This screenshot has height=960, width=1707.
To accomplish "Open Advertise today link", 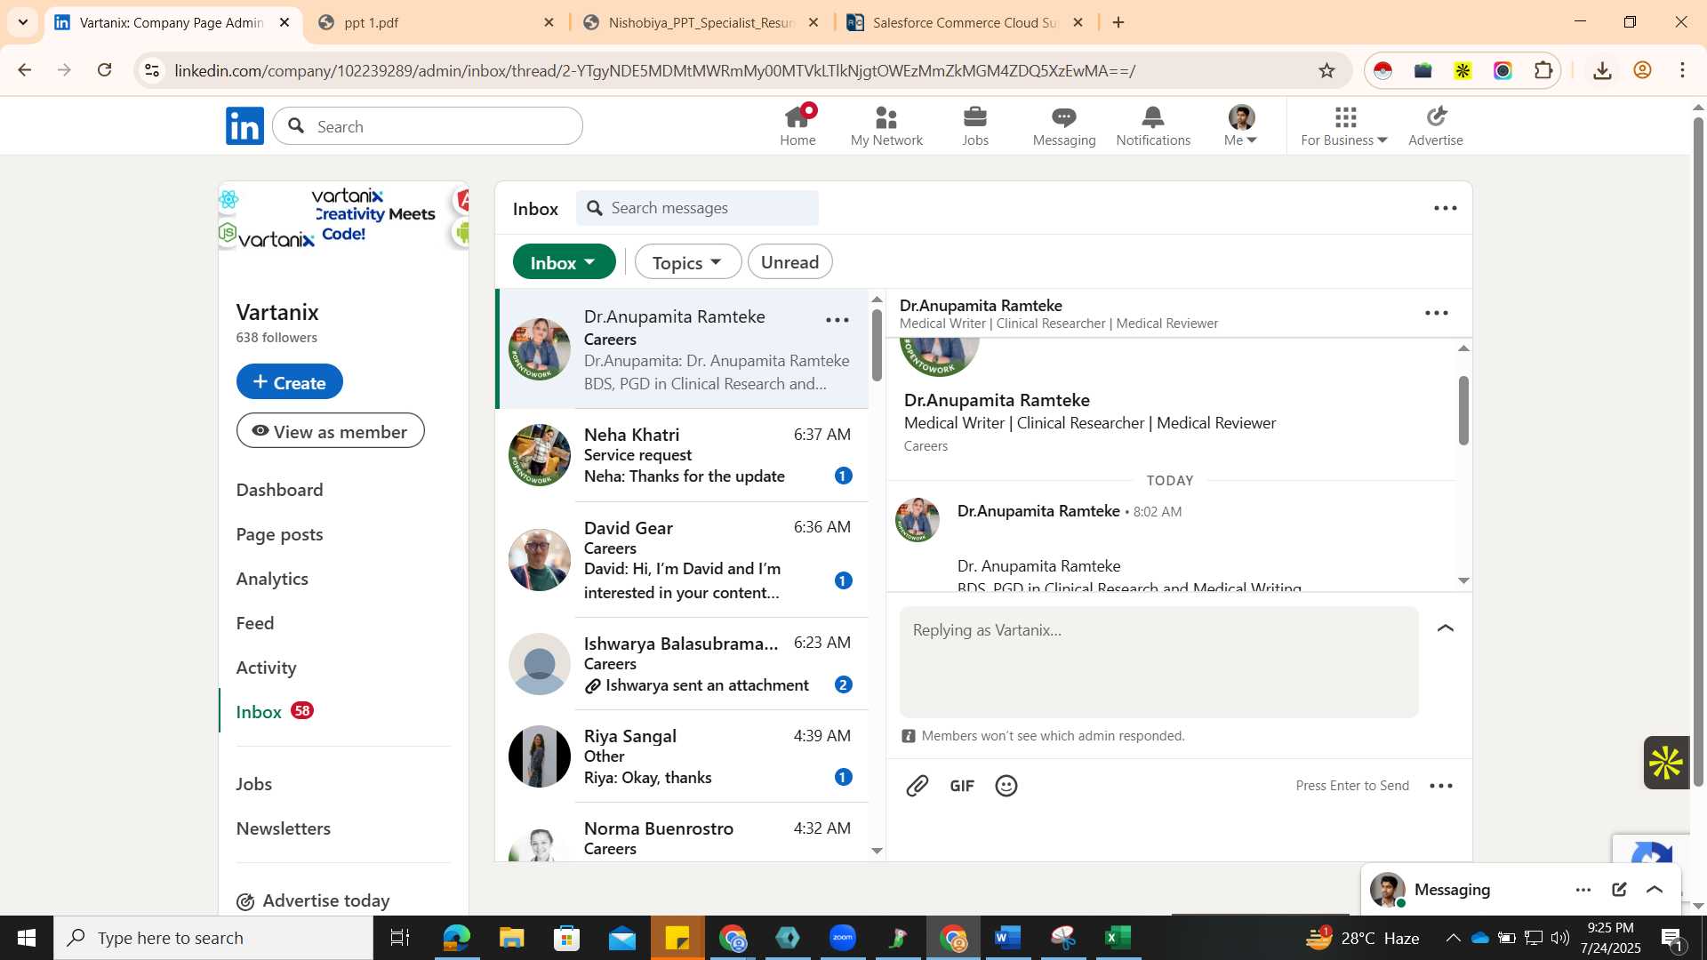I will point(313,901).
